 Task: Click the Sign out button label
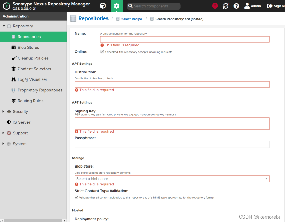click(279, 6)
